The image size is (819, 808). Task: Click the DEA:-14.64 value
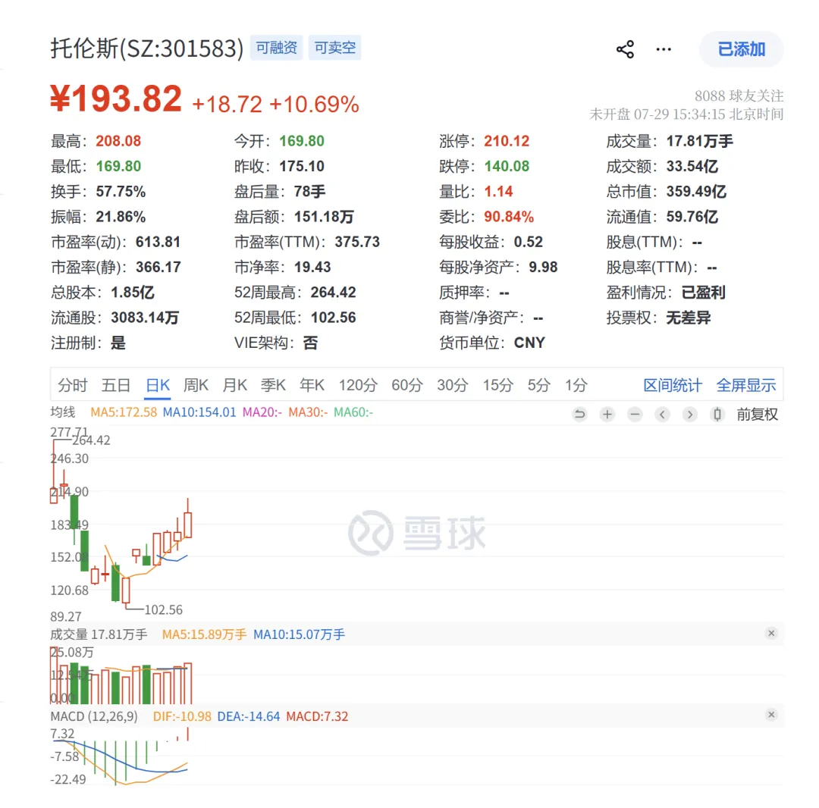click(x=249, y=716)
